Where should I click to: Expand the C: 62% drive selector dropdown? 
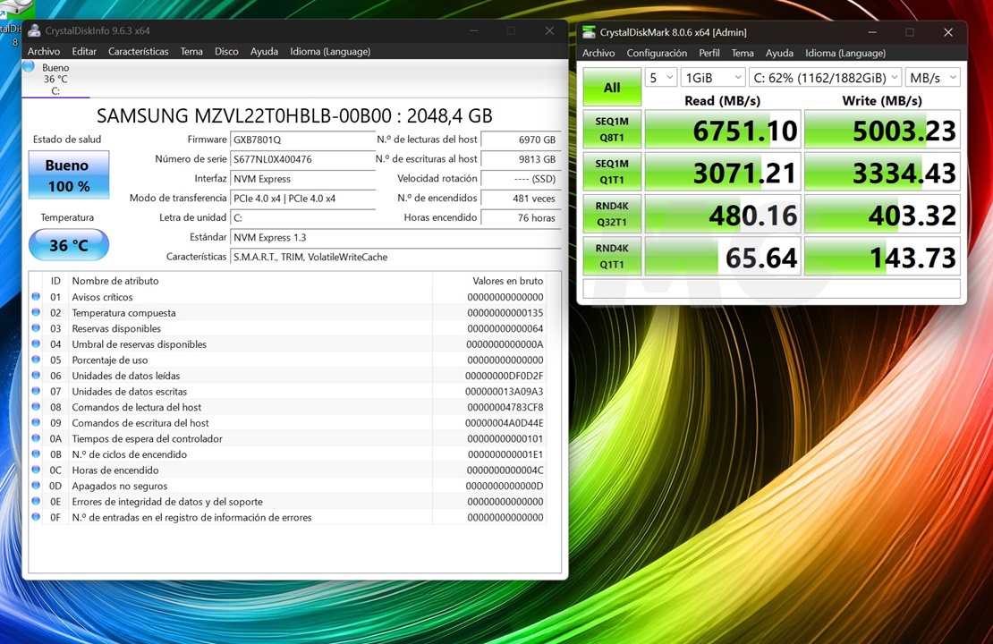(x=824, y=78)
